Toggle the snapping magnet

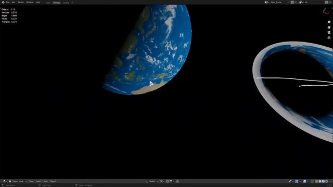168,181
